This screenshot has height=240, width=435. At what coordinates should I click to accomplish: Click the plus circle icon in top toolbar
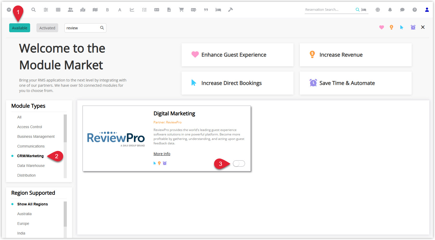point(9,10)
